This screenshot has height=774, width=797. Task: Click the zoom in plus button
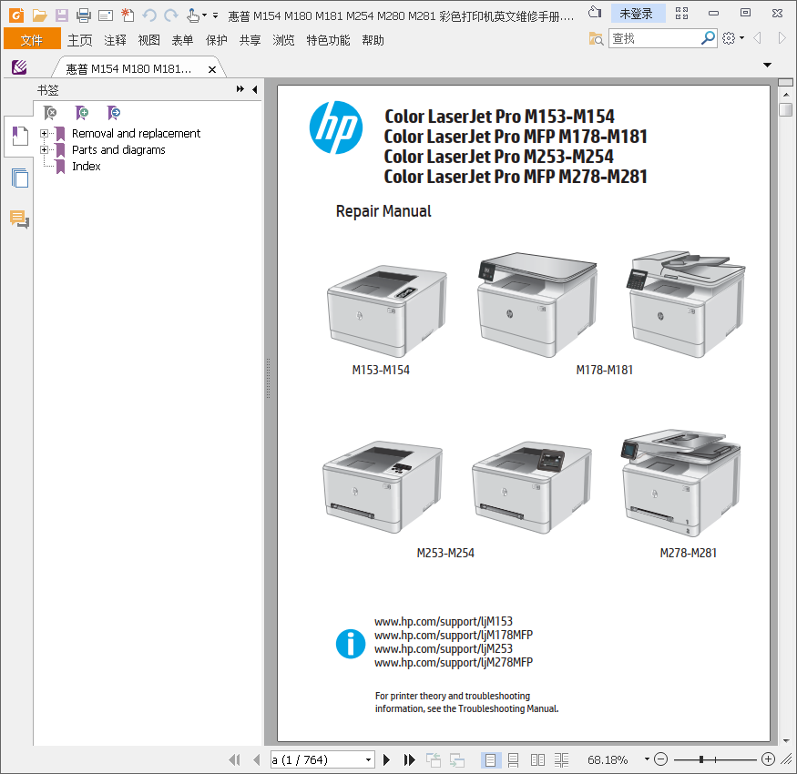[x=768, y=759]
